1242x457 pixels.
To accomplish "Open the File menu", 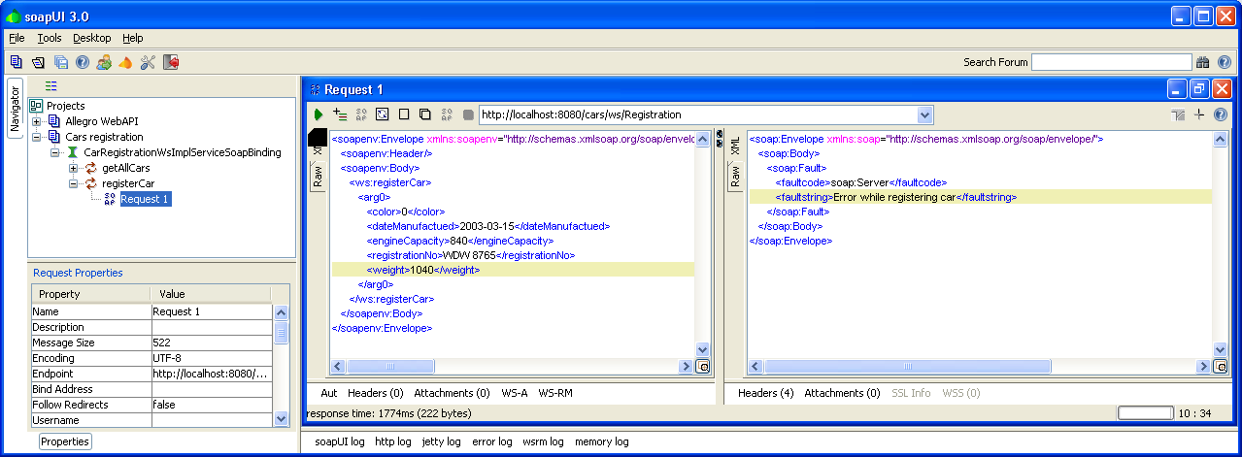I will coord(17,38).
